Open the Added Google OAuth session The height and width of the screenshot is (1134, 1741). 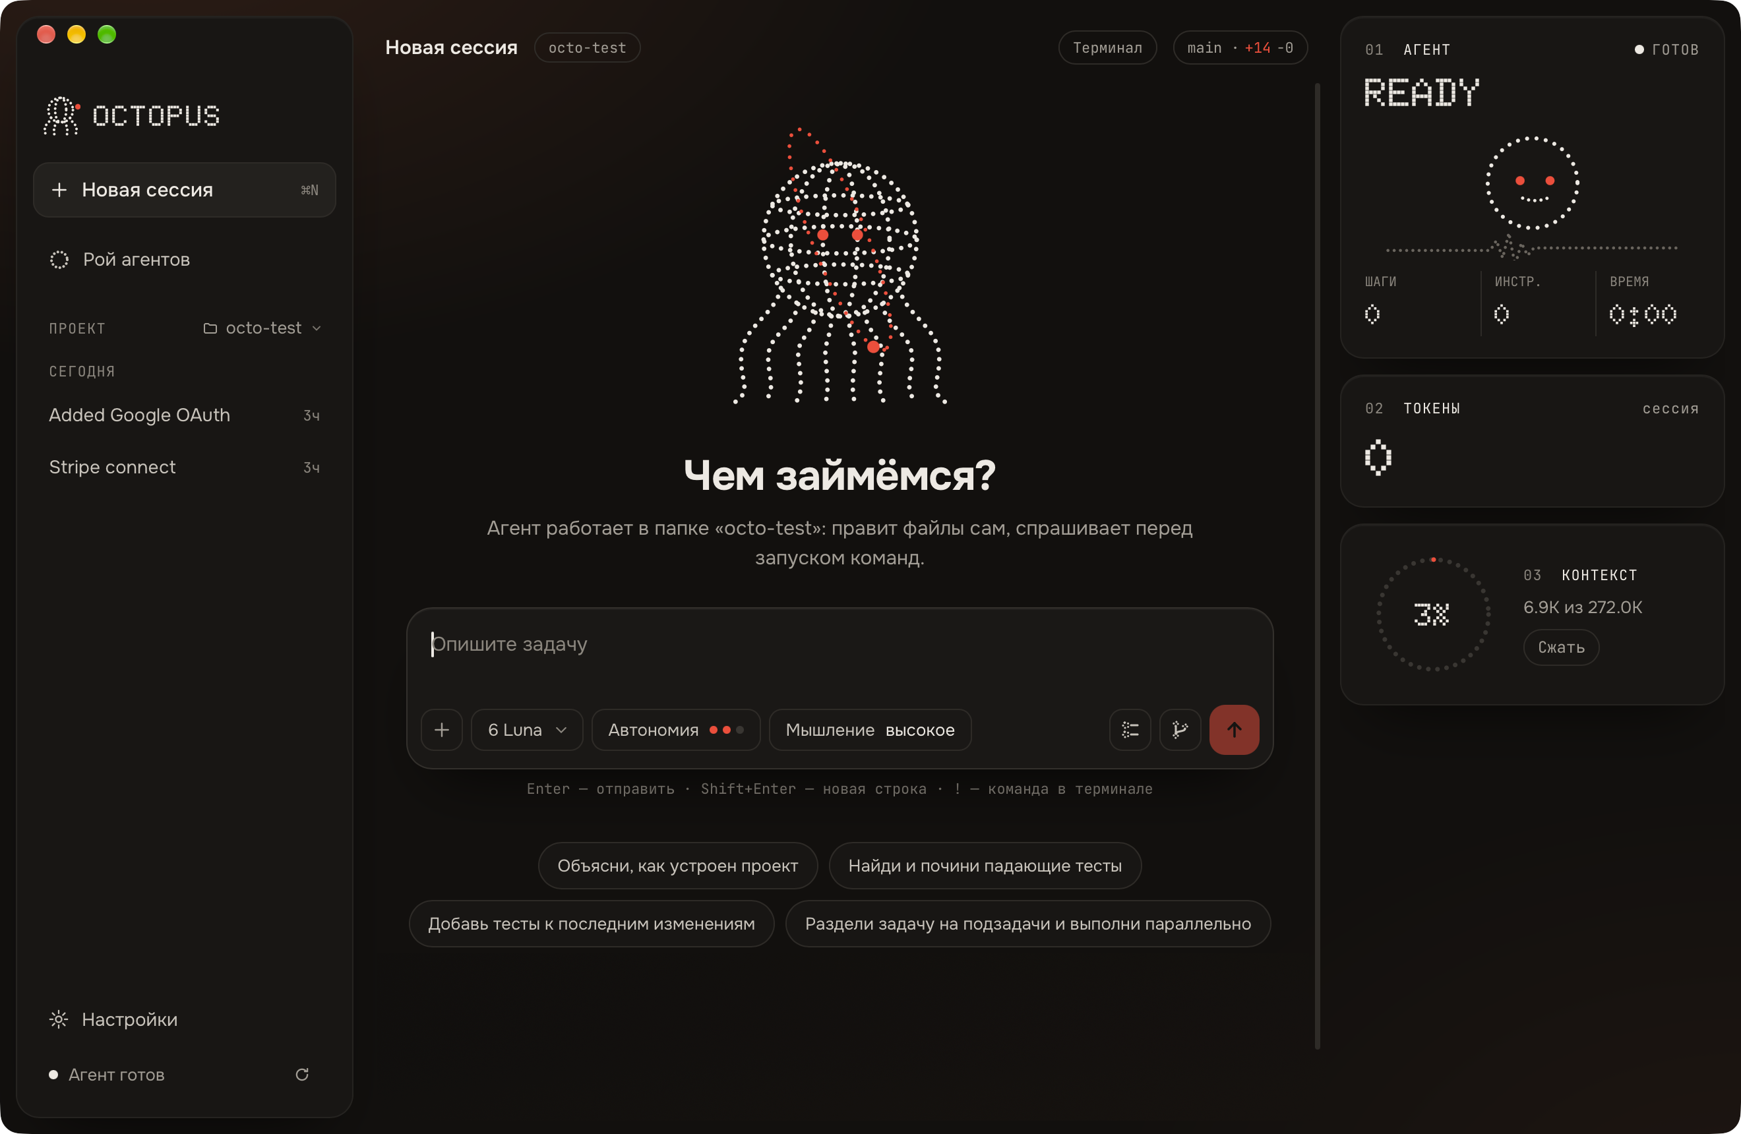pos(185,415)
